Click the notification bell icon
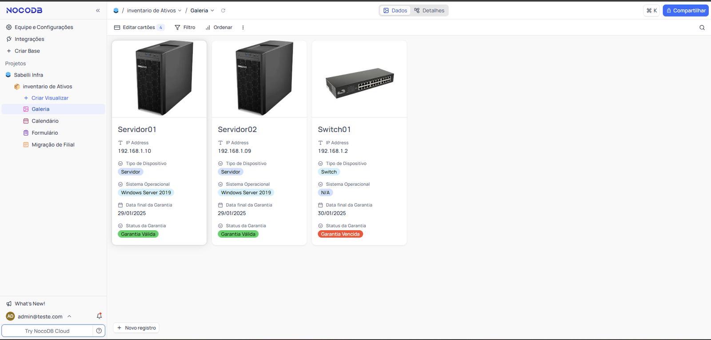The image size is (711, 340). [99, 316]
